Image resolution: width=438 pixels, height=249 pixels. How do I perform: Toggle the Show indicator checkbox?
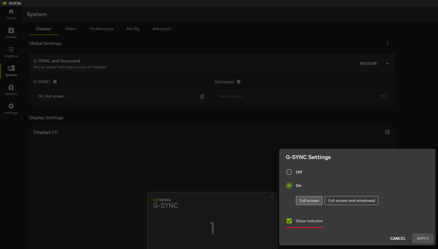(289, 221)
